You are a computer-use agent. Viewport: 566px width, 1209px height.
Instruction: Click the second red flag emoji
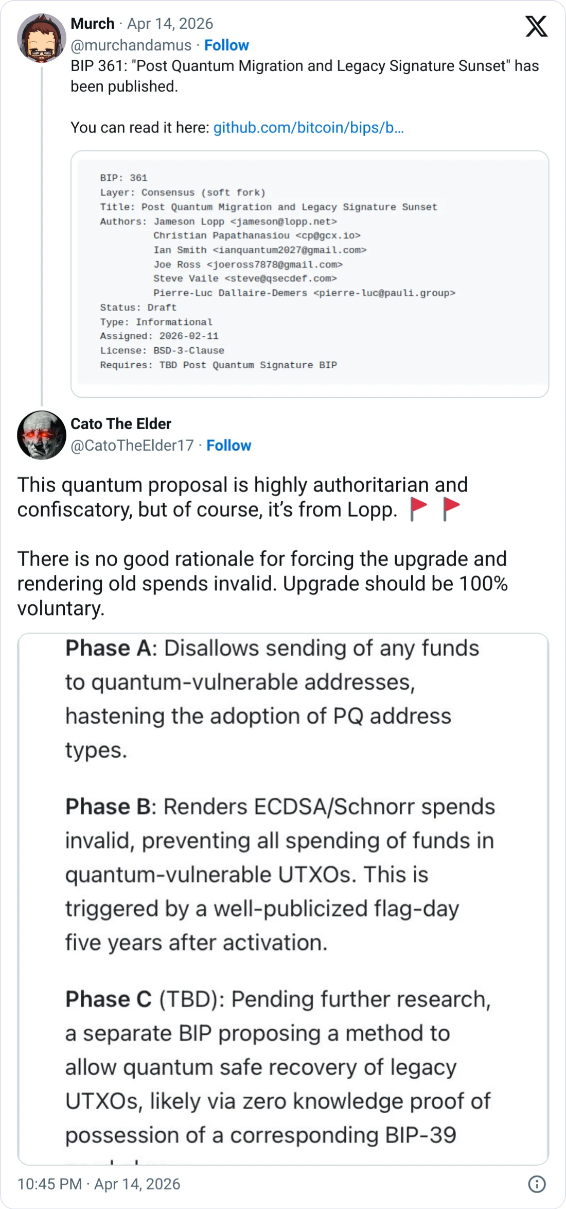click(451, 509)
